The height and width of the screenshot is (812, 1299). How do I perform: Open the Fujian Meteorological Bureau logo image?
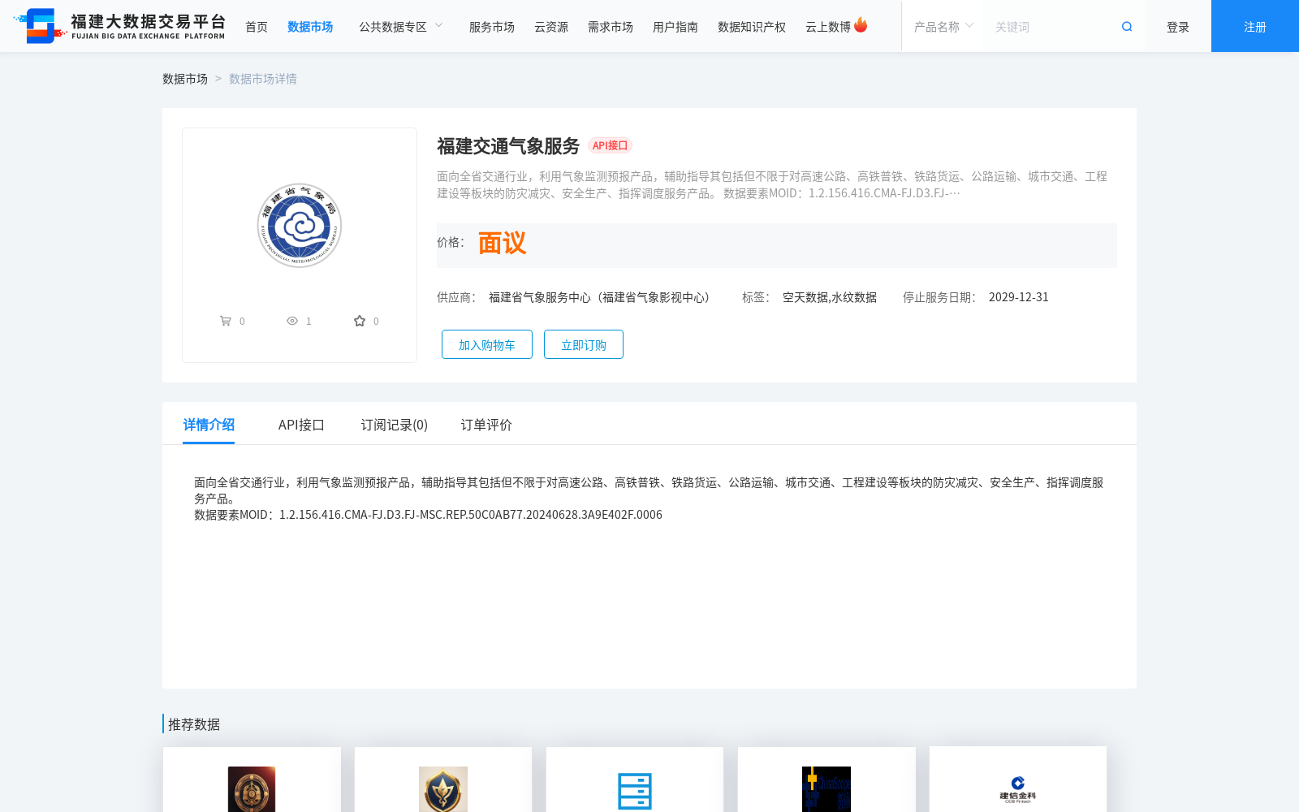[x=300, y=225]
